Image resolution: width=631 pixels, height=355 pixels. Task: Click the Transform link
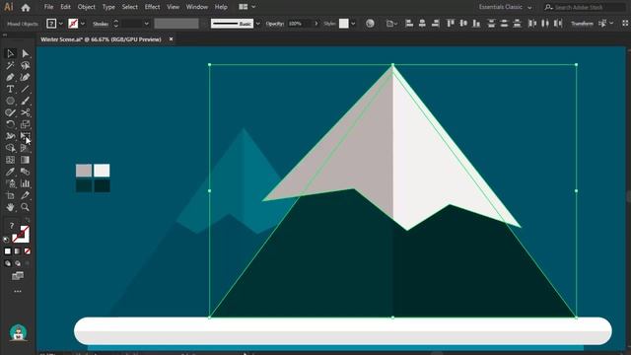click(582, 24)
